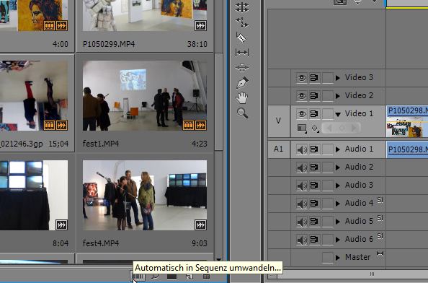Click the audio usage badge on fest1.MP4

[200, 125]
